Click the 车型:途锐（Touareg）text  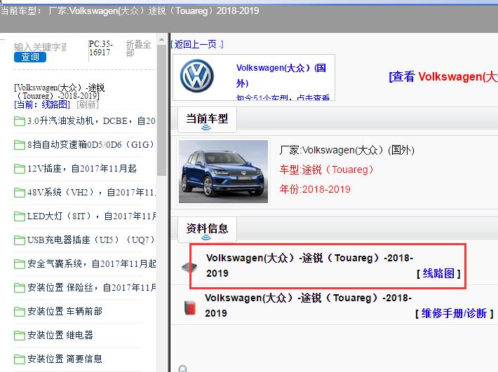coord(326,170)
